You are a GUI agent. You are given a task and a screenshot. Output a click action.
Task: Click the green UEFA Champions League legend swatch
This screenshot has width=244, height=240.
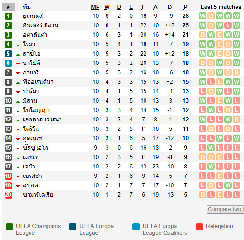[x=9, y=226]
